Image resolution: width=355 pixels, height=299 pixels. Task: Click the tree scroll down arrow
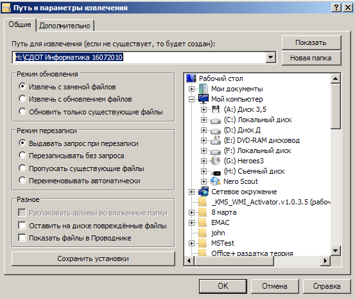[335, 251]
